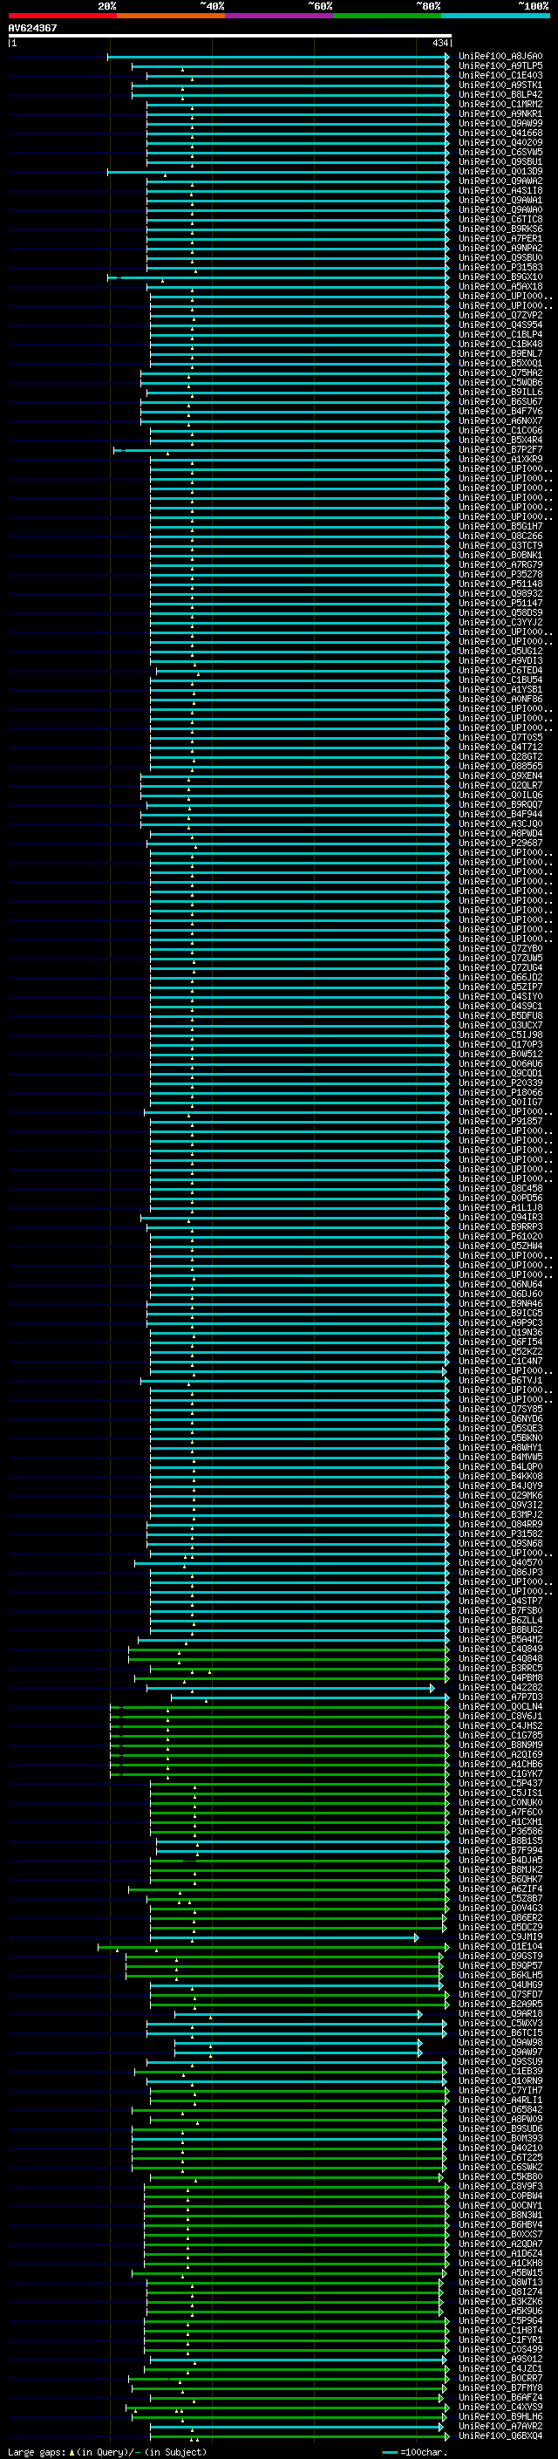Open hit UniRef100_A8J6A0
This screenshot has height=2459, width=558.
[x=500, y=57]
